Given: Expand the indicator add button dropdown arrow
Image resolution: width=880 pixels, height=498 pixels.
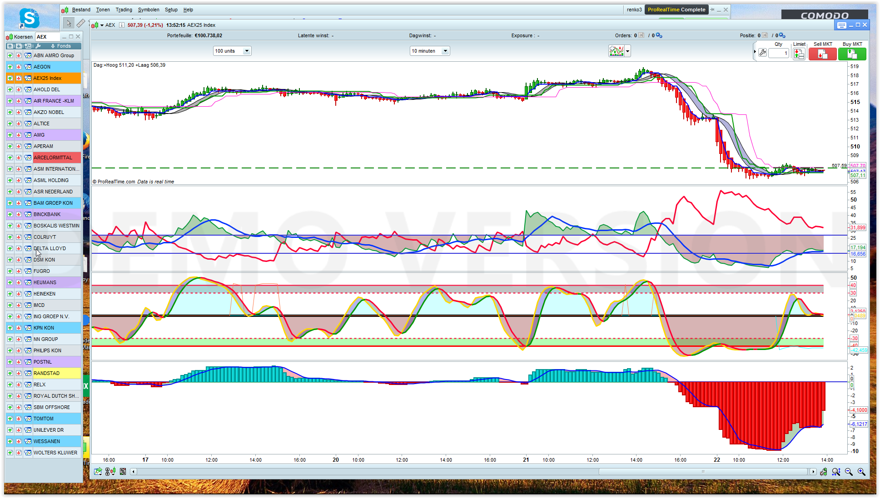Looking at the screenshot, I should click(x=628, y=51).
